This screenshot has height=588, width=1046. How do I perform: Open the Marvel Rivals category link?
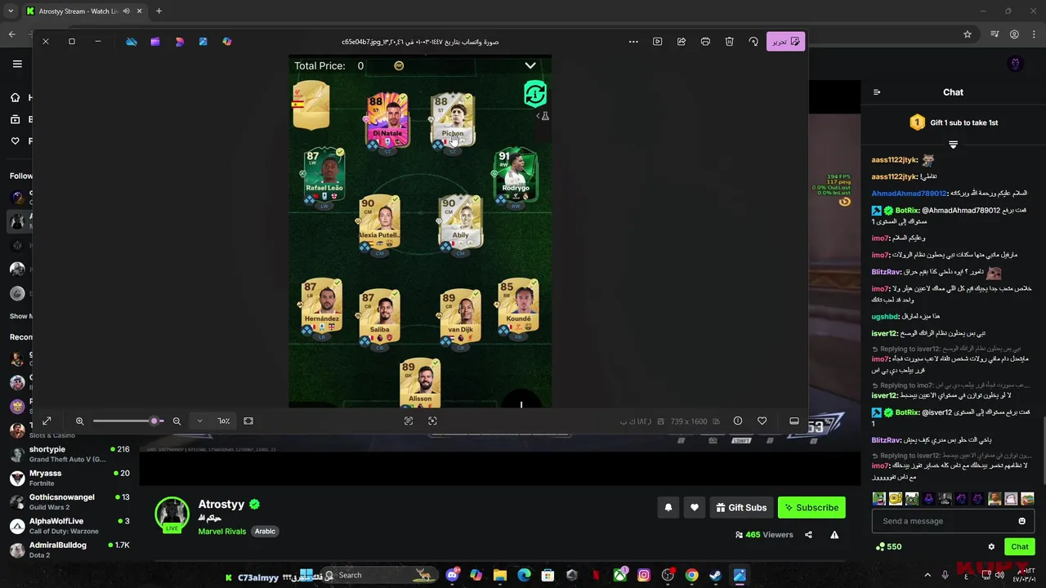pos(222,531)
